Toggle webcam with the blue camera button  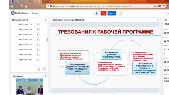click(110, 13)
